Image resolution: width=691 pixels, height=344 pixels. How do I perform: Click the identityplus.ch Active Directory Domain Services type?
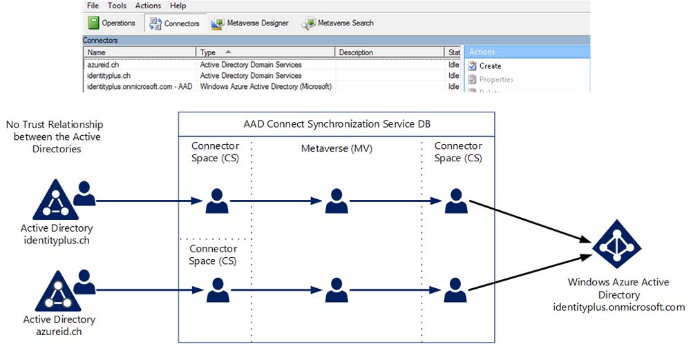[251, 76]
